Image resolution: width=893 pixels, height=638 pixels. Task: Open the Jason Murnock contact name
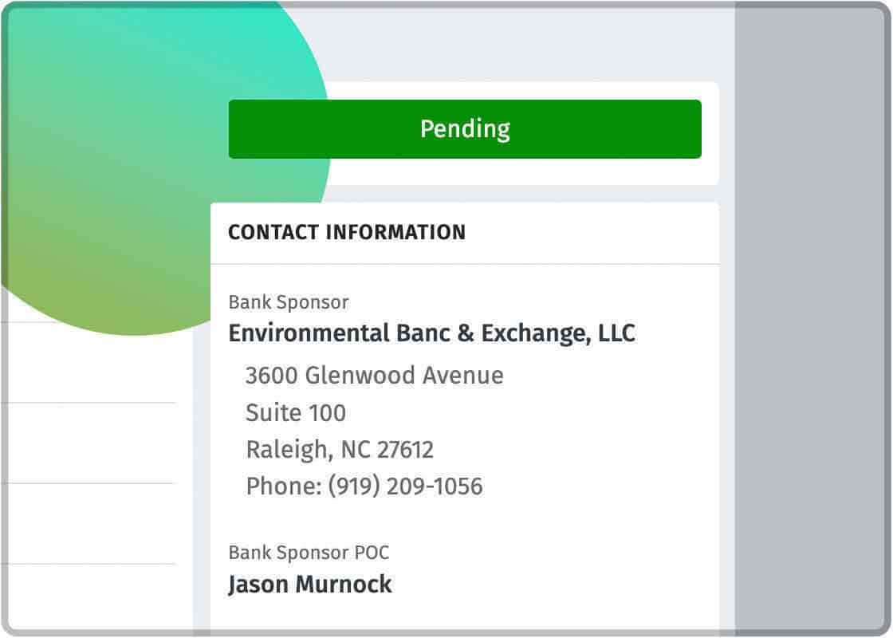coord(310,585)
